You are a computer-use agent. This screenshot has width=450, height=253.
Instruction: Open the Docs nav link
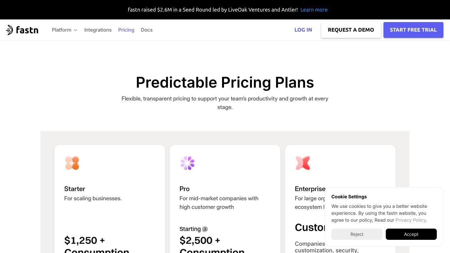(147, 30)
